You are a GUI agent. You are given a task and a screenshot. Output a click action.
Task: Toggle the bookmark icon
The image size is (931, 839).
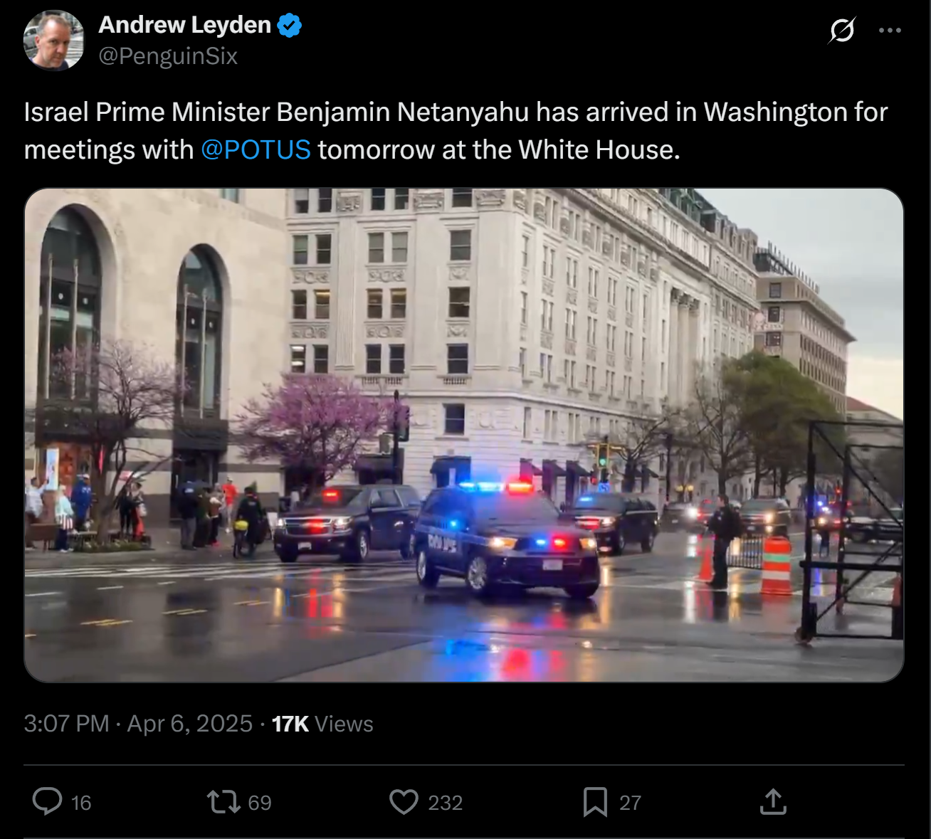point(595,802)
